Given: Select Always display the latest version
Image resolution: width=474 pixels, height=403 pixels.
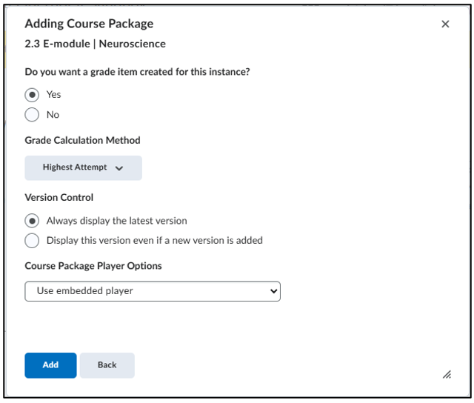Looking at the screenshot, I should (32, 221).
